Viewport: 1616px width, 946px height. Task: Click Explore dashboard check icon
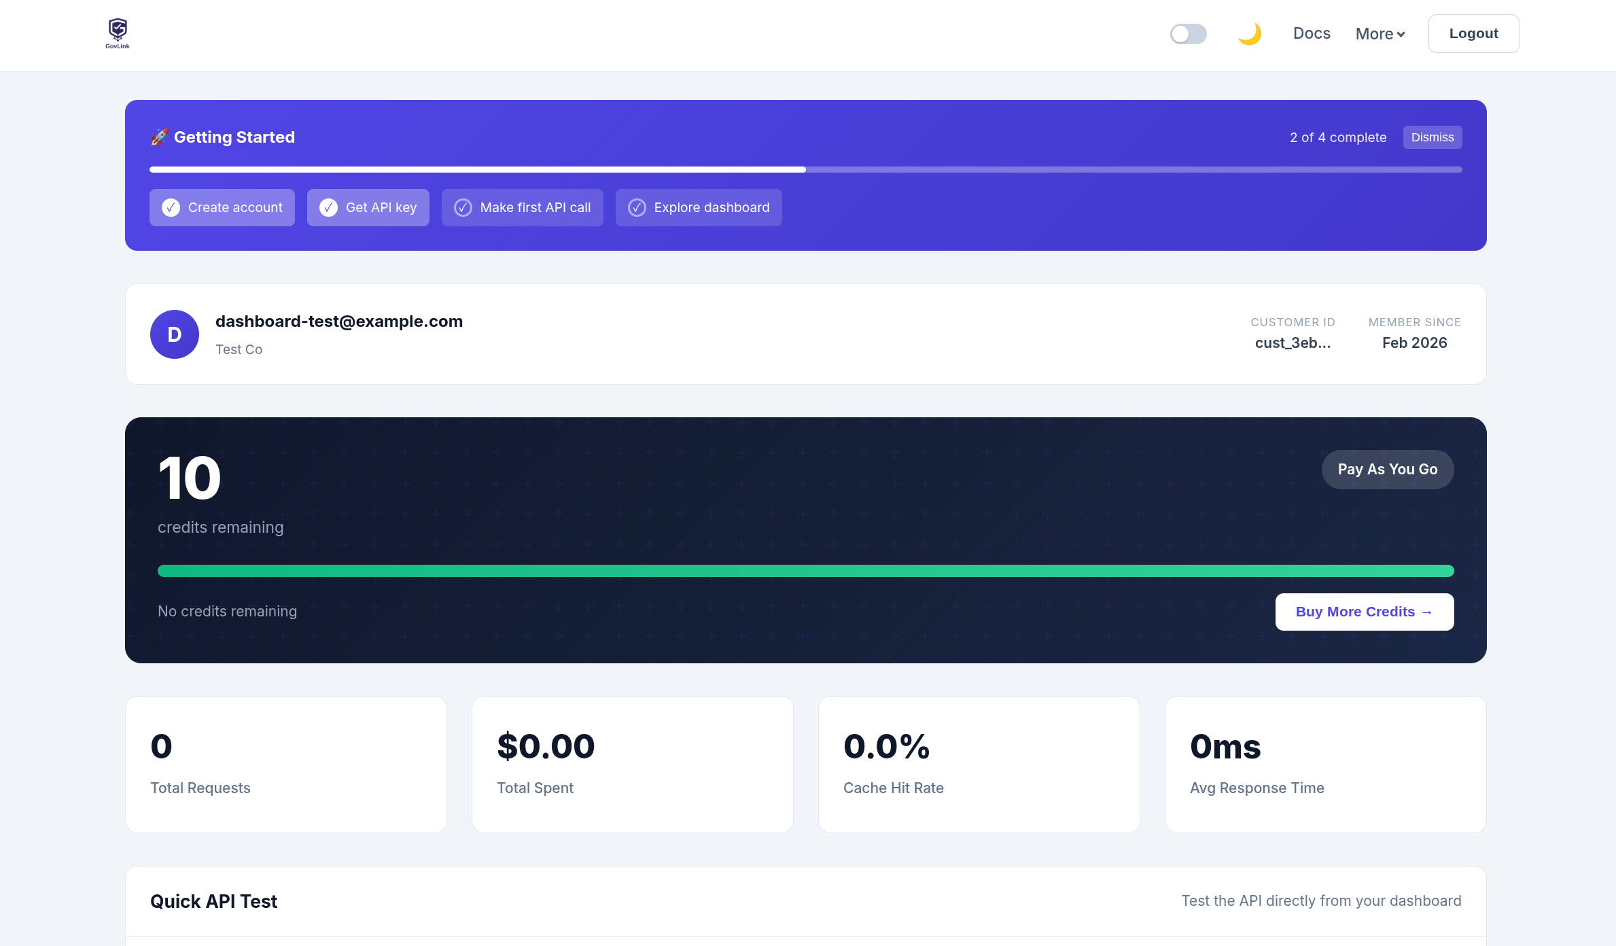click(x=637, y=208)
